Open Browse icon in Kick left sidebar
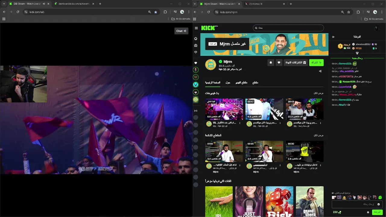 pos(196,46)
